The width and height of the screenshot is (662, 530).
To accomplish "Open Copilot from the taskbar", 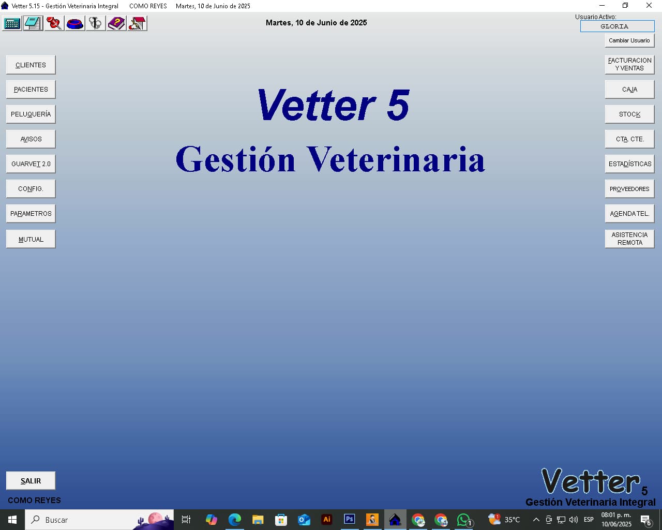I will (212, 520).
